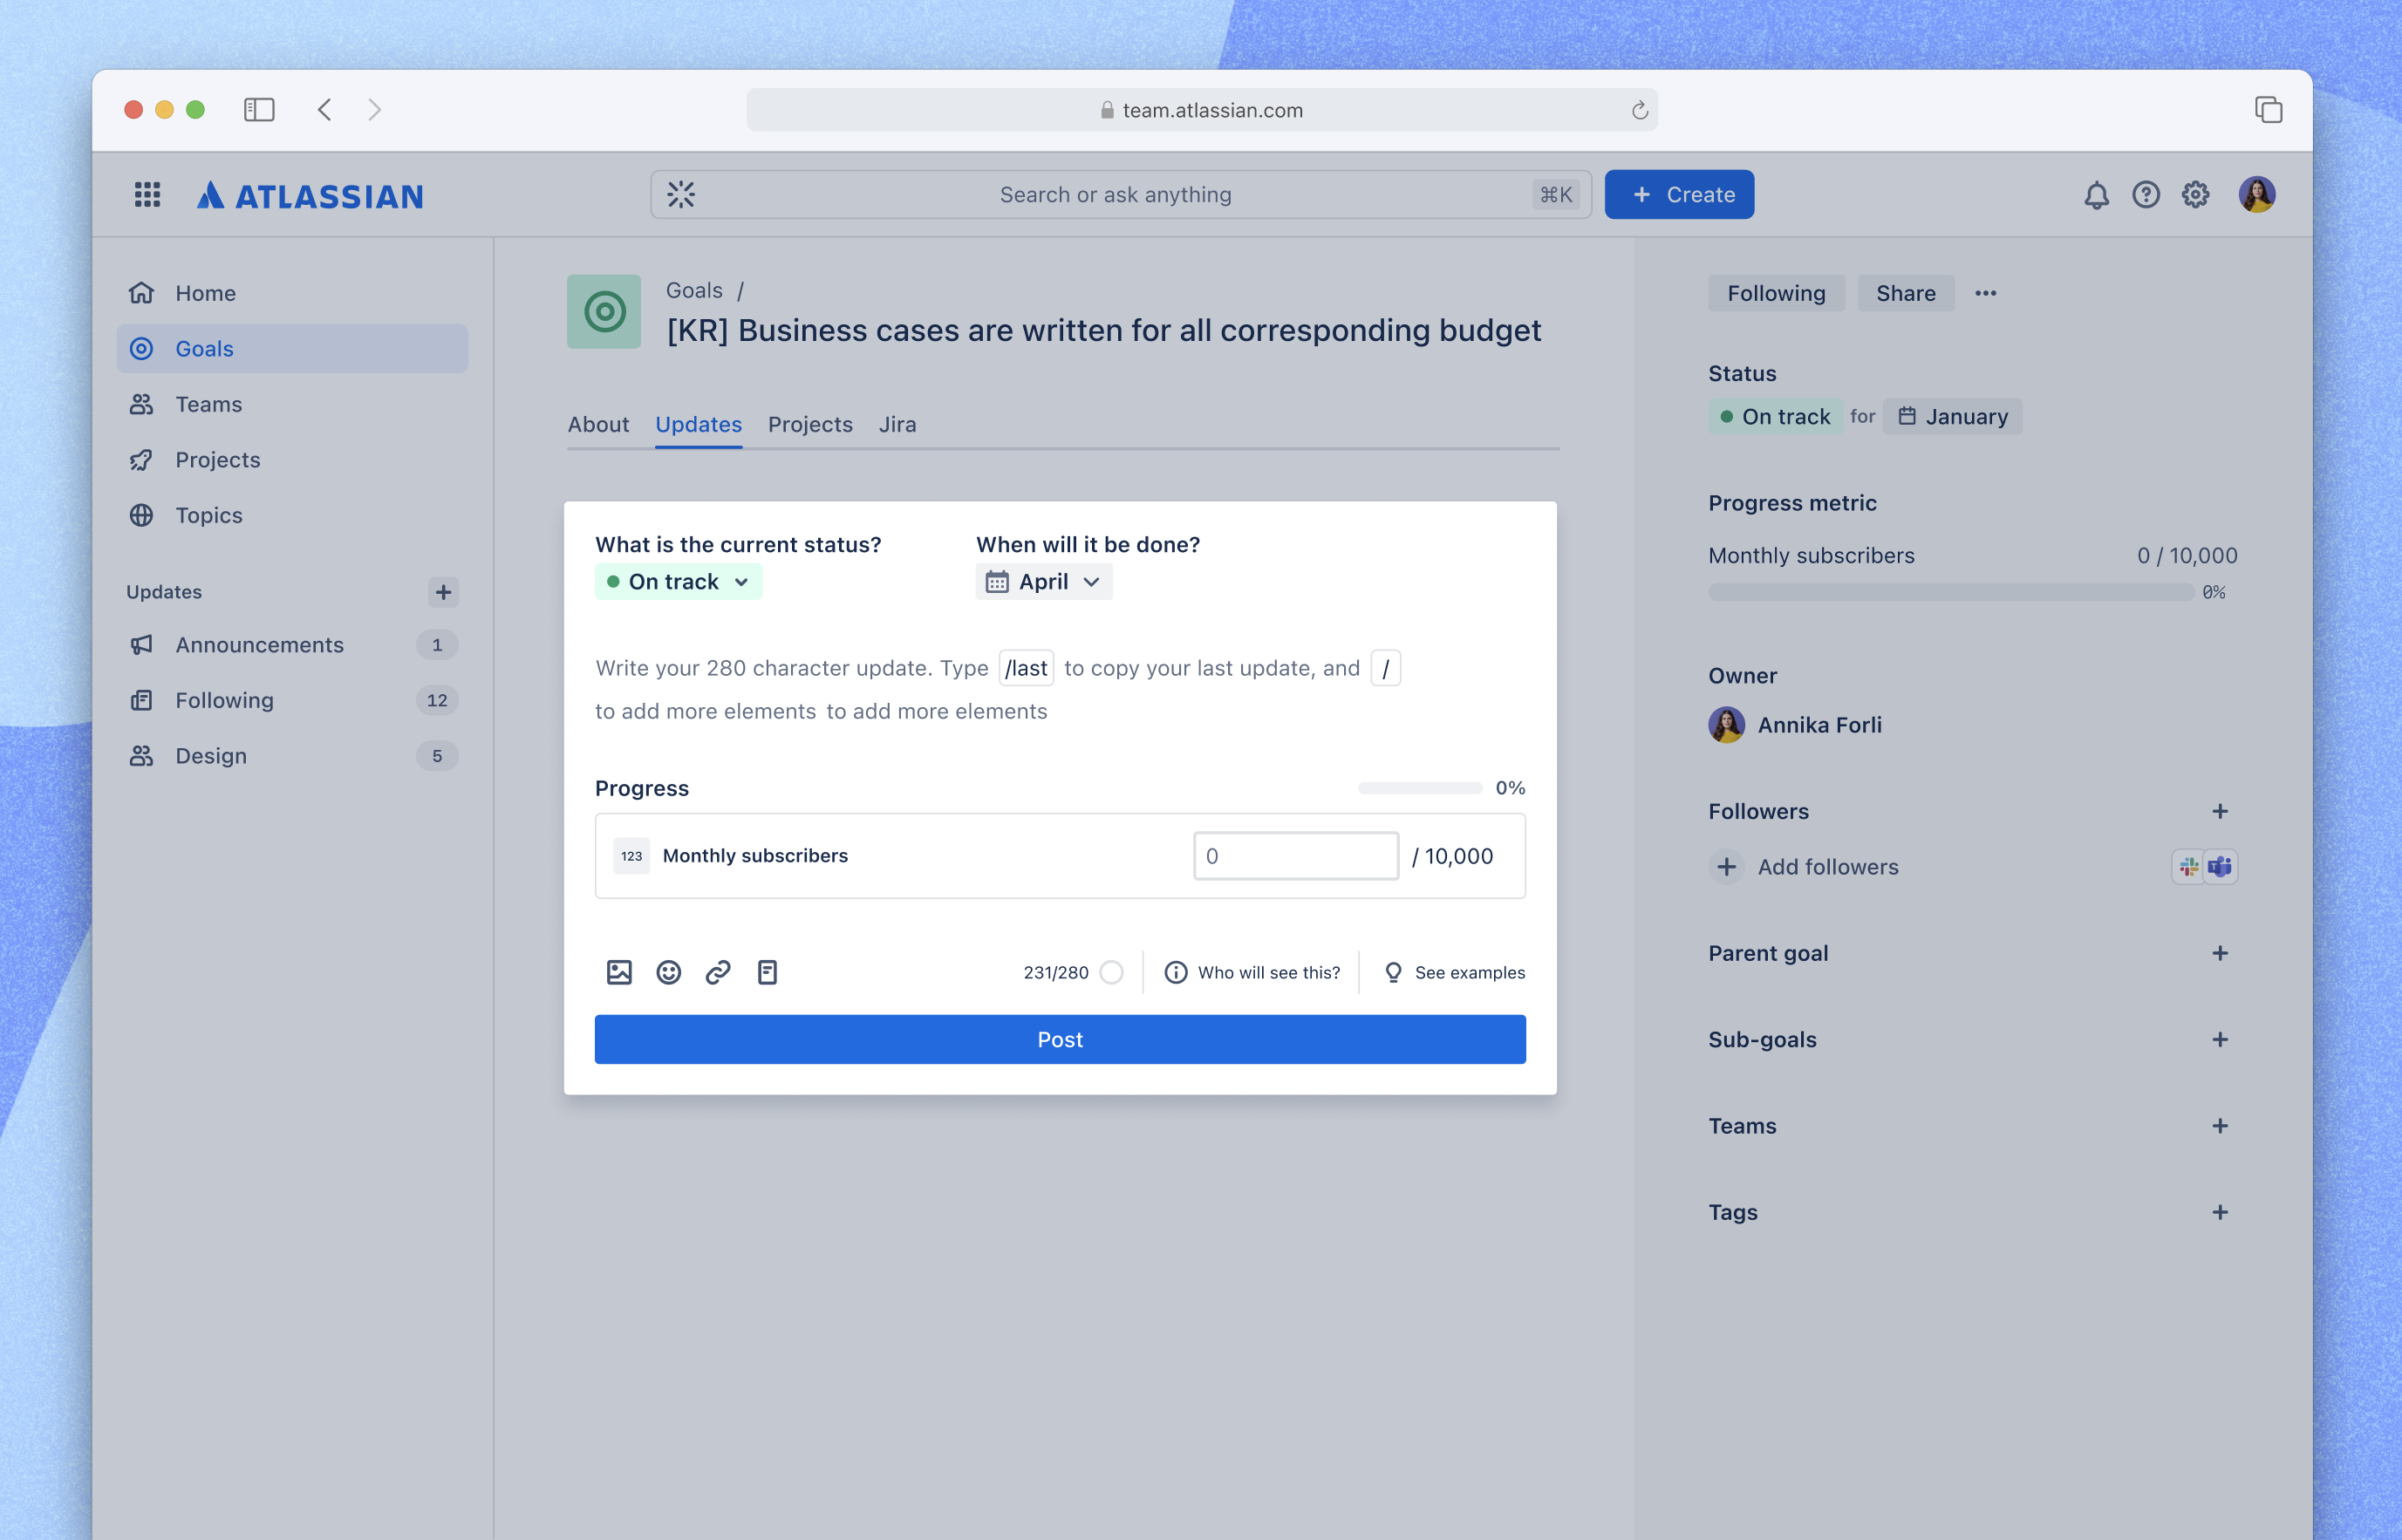Click the Slack and Teams integration icons
This screenshot has width=2402, height=1540.
click(2204, 867)
